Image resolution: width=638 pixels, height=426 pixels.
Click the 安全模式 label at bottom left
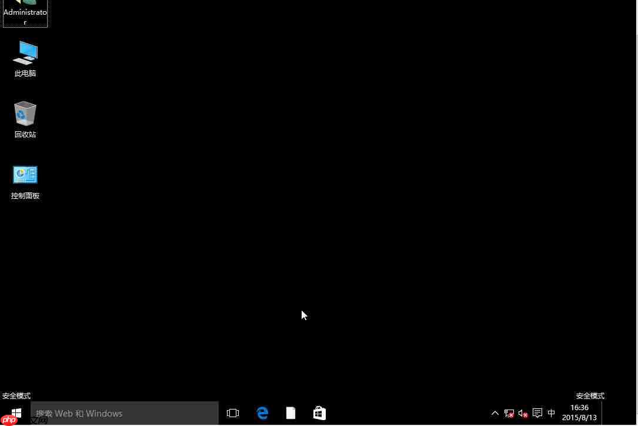(16, 395)
